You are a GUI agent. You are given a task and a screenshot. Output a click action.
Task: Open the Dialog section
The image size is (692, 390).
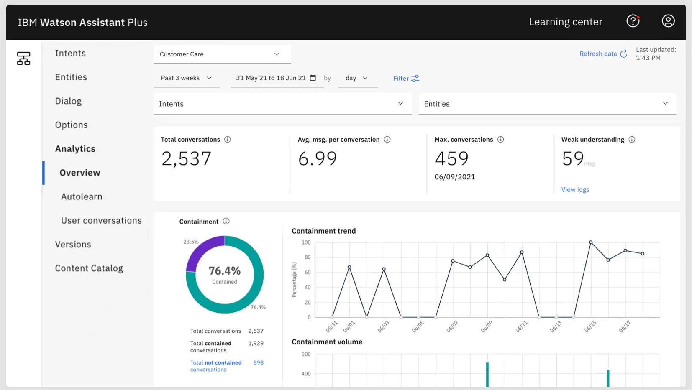tap(68, 101)
